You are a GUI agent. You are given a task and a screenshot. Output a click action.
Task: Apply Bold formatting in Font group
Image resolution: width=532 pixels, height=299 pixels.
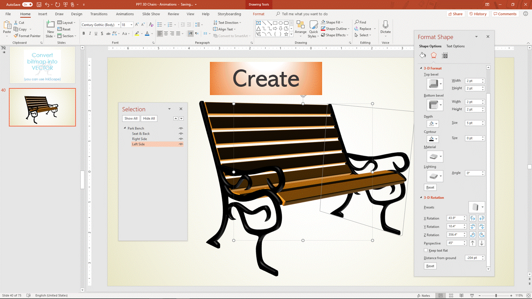[84, 34]
